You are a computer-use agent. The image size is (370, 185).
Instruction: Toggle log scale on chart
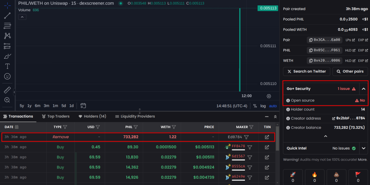coord(263,106)
